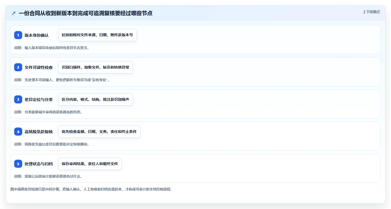Click the step 2 number badge

(x=18, y=67)
